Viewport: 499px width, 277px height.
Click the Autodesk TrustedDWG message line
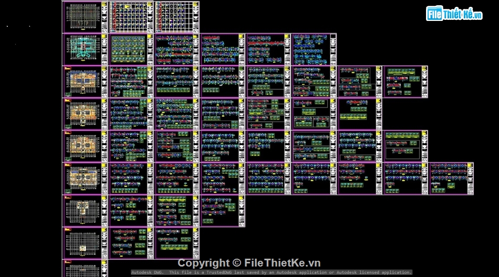[271, 272]
